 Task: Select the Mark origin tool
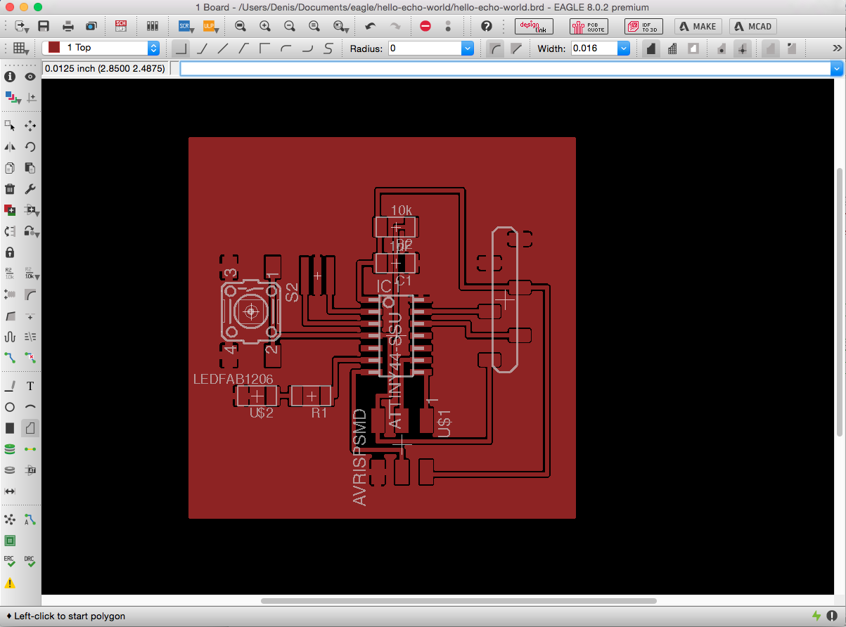click(30, 98)
